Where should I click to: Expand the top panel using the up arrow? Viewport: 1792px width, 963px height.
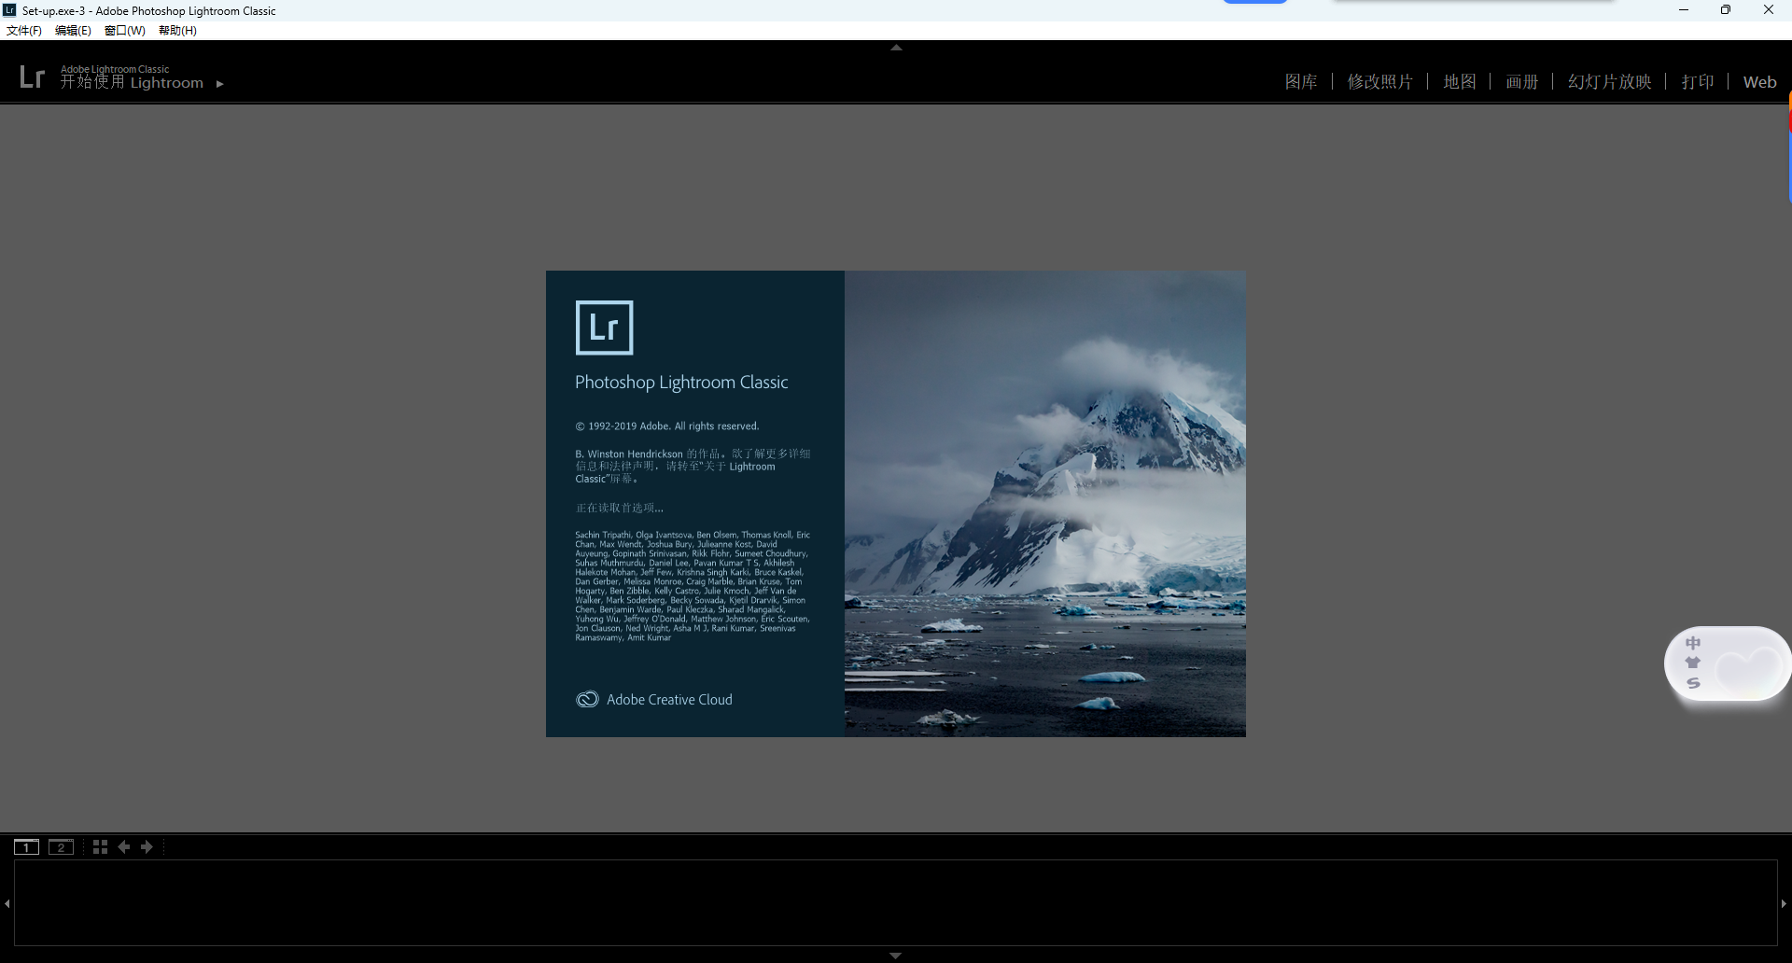(895, 46)
